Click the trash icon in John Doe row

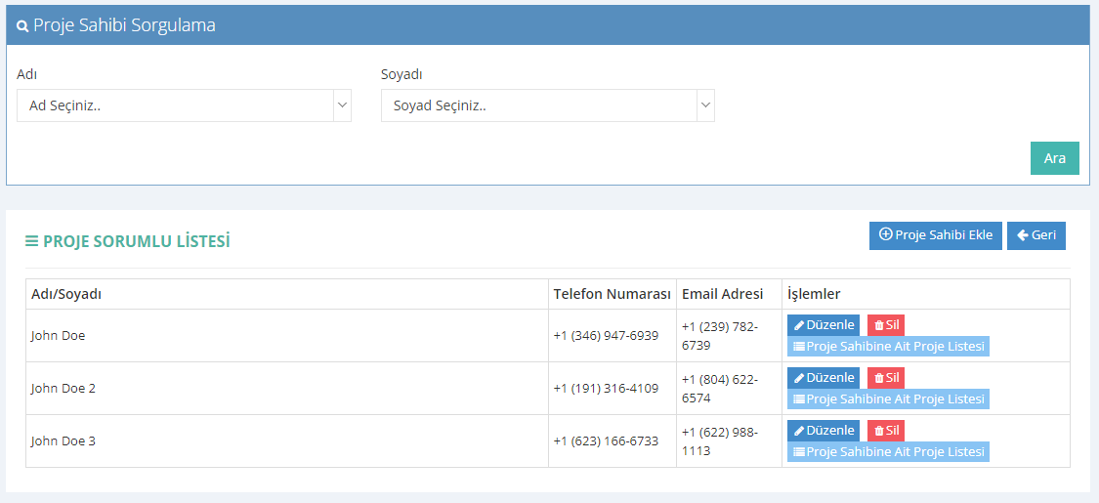point(879,326)
